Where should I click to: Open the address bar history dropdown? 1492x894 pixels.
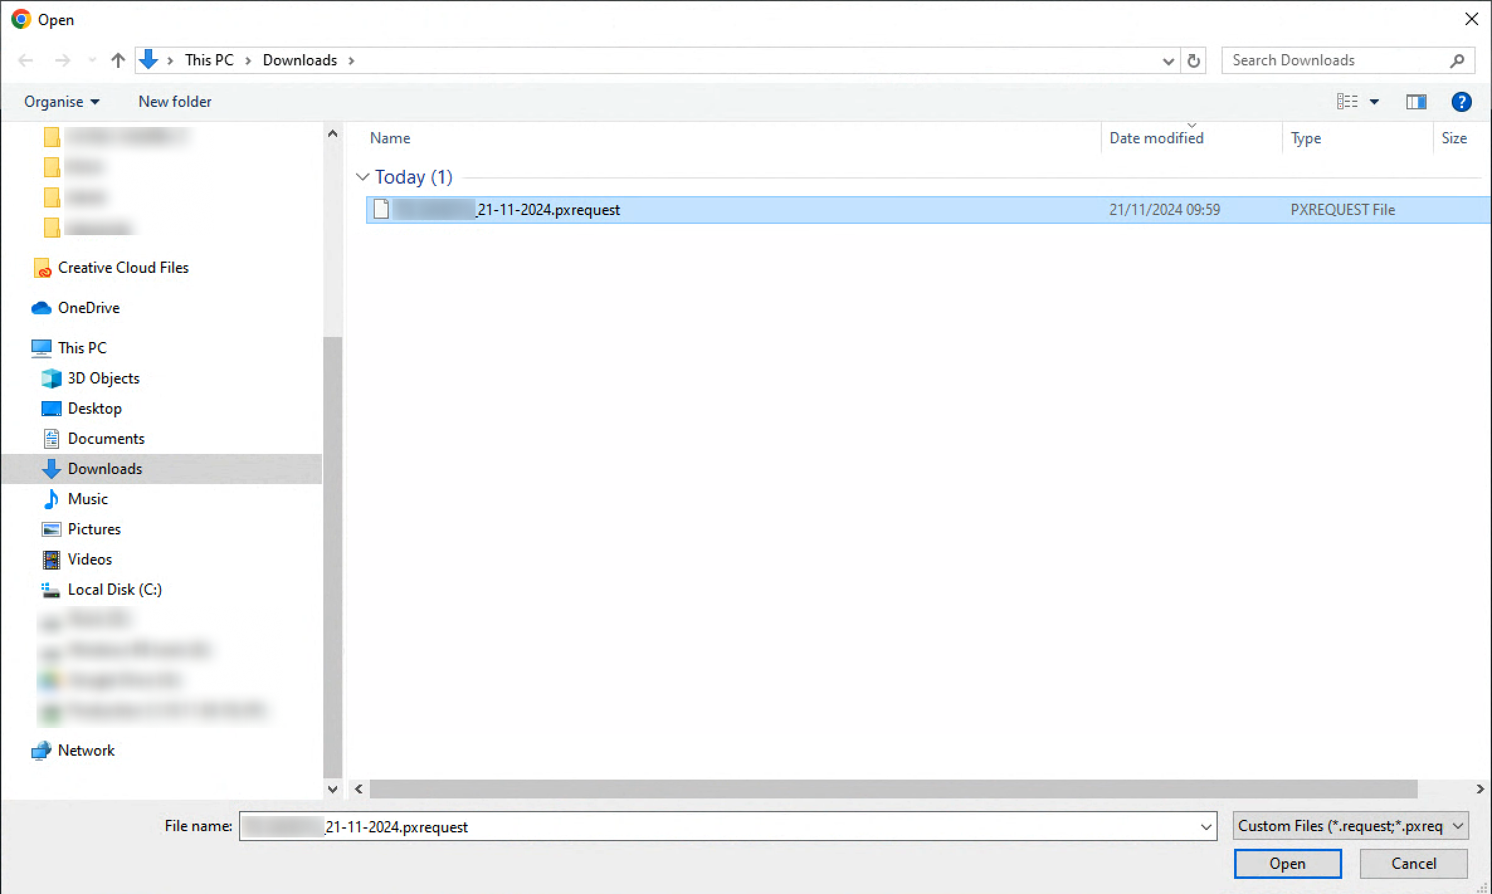(x=1168, y=61)
